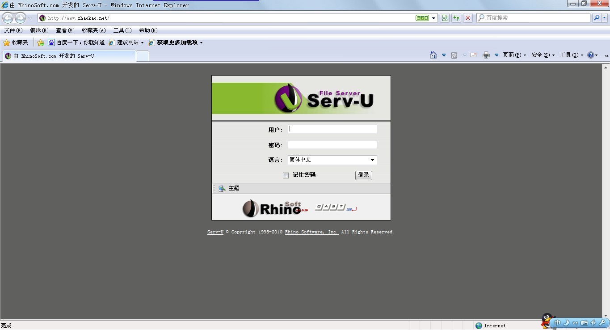Screen dimensions: 610x330
Task: Click the RSS feeds icon
Action: (x=454, y=55)
